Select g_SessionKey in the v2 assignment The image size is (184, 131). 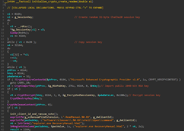pos(24,17)
